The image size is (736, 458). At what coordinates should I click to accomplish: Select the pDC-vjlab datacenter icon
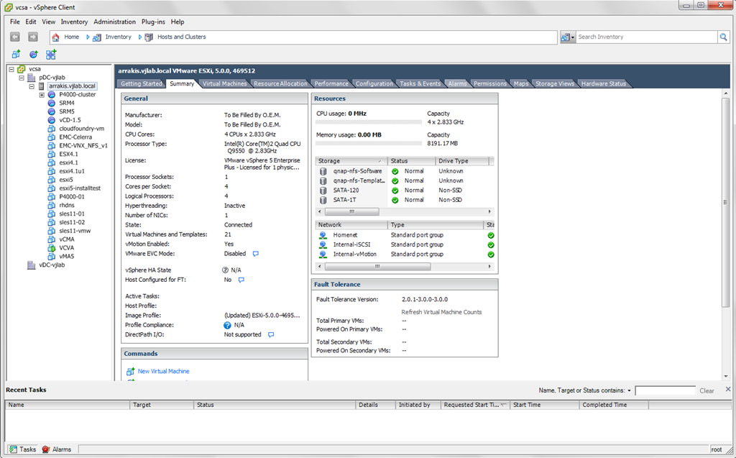(x=32, y=78)
